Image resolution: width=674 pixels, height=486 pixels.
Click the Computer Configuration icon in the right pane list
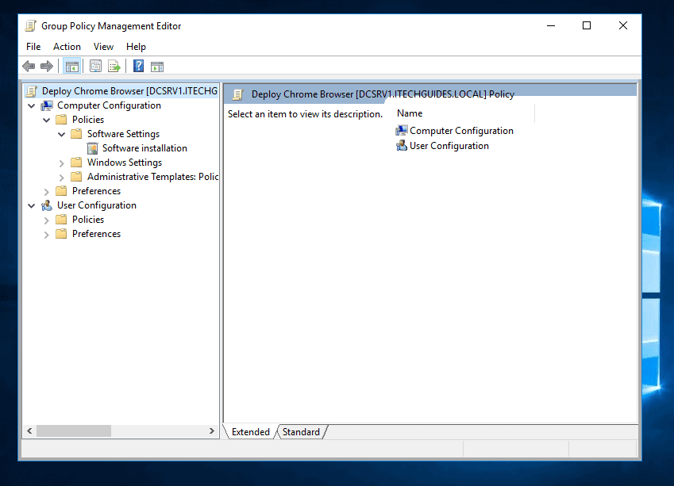(x=402, y=131)
